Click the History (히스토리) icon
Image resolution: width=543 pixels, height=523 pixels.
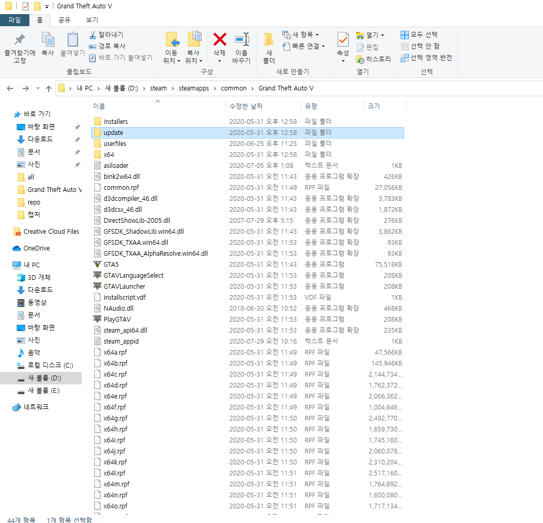point(360,60)
